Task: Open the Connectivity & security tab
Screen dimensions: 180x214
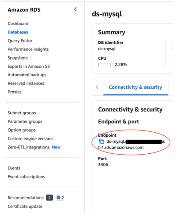Action: [135, 87]
